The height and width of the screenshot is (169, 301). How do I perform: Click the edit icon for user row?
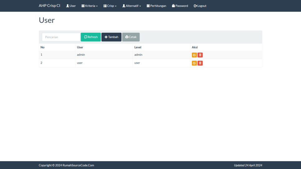[194, 63]
